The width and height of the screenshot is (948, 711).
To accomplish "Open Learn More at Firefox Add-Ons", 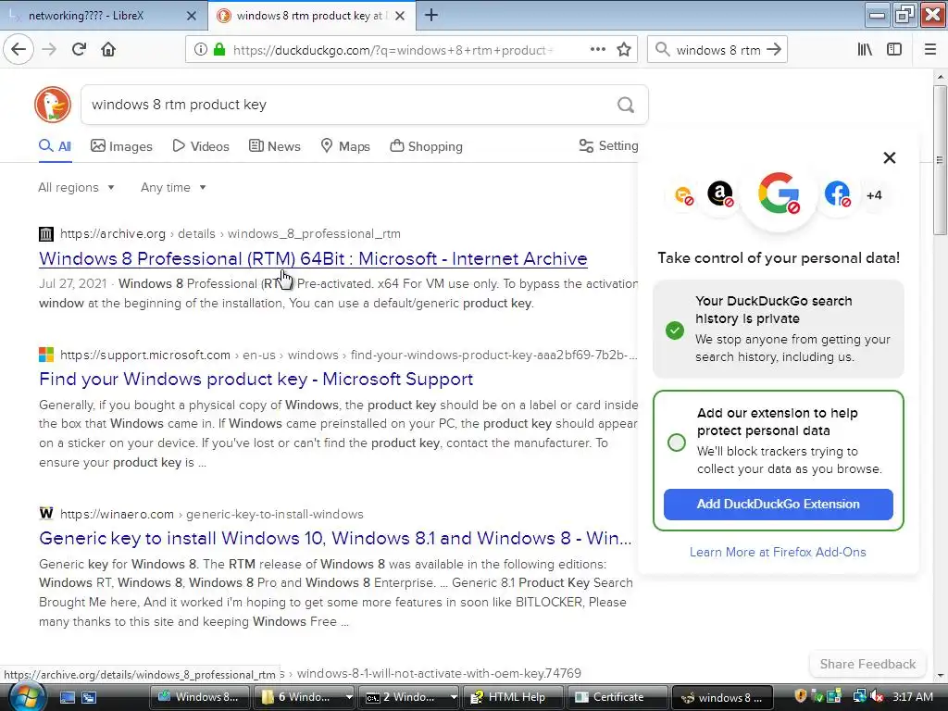I will coord(778,552).
